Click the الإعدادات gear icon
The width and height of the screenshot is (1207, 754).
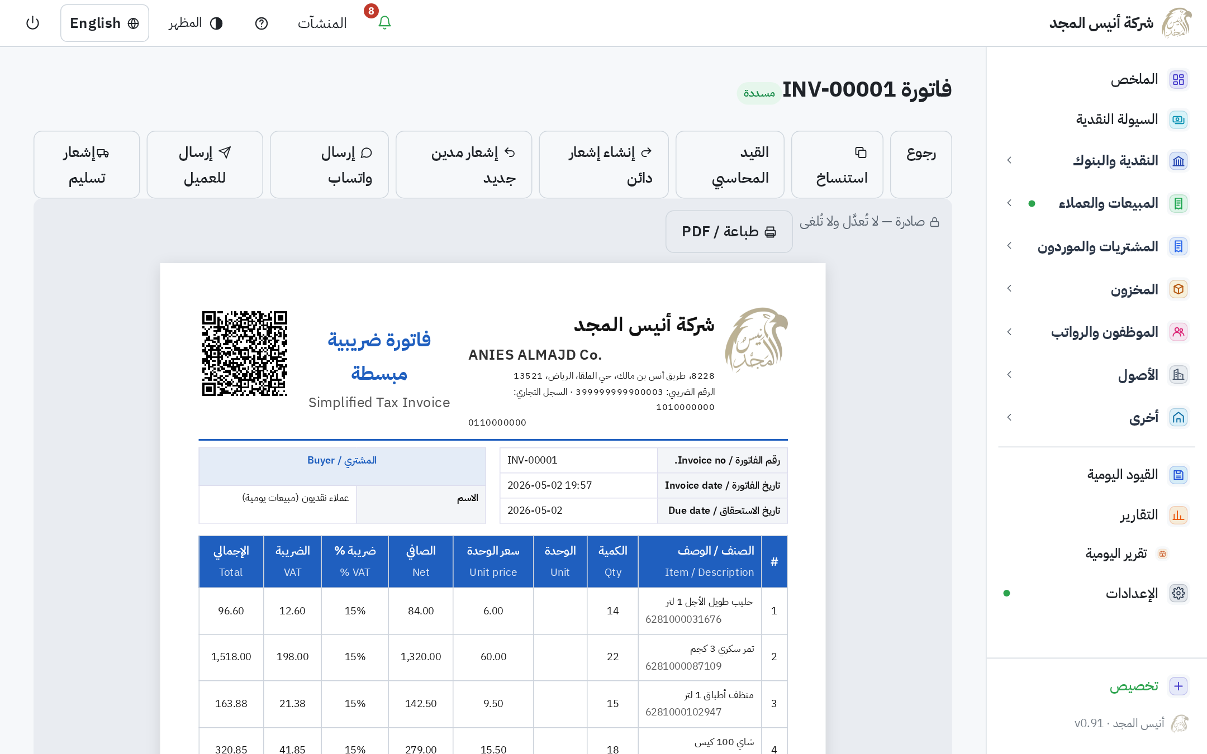pos(1179,593)
